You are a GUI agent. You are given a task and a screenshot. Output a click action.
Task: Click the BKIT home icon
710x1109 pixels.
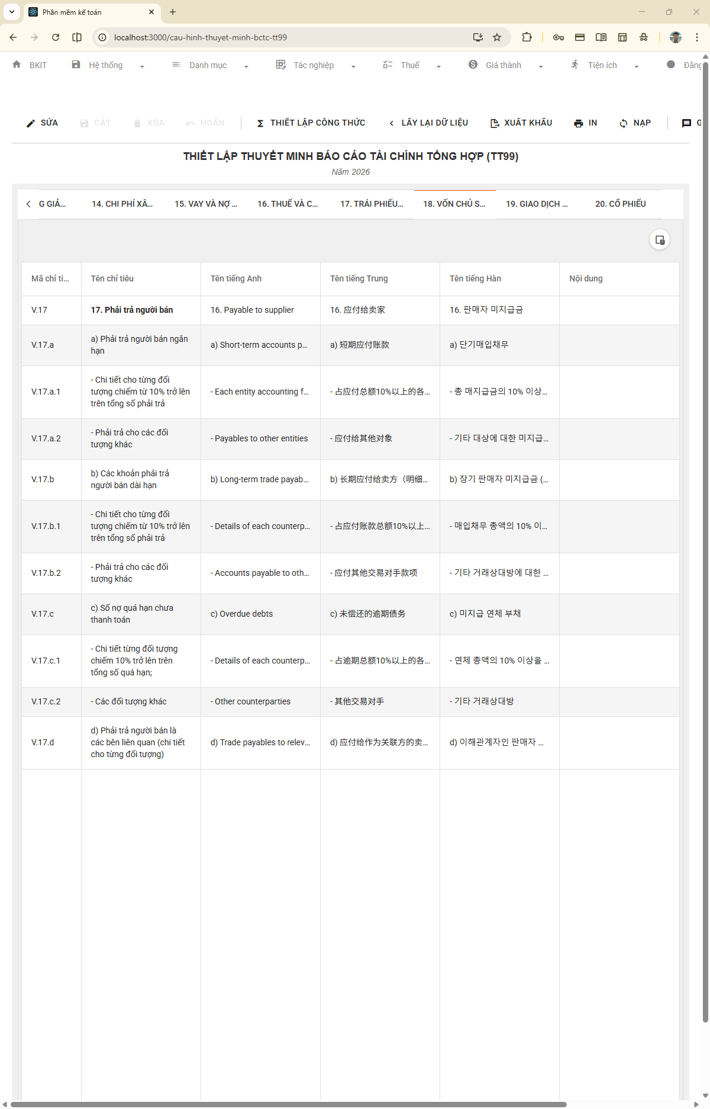click(17, 65)
